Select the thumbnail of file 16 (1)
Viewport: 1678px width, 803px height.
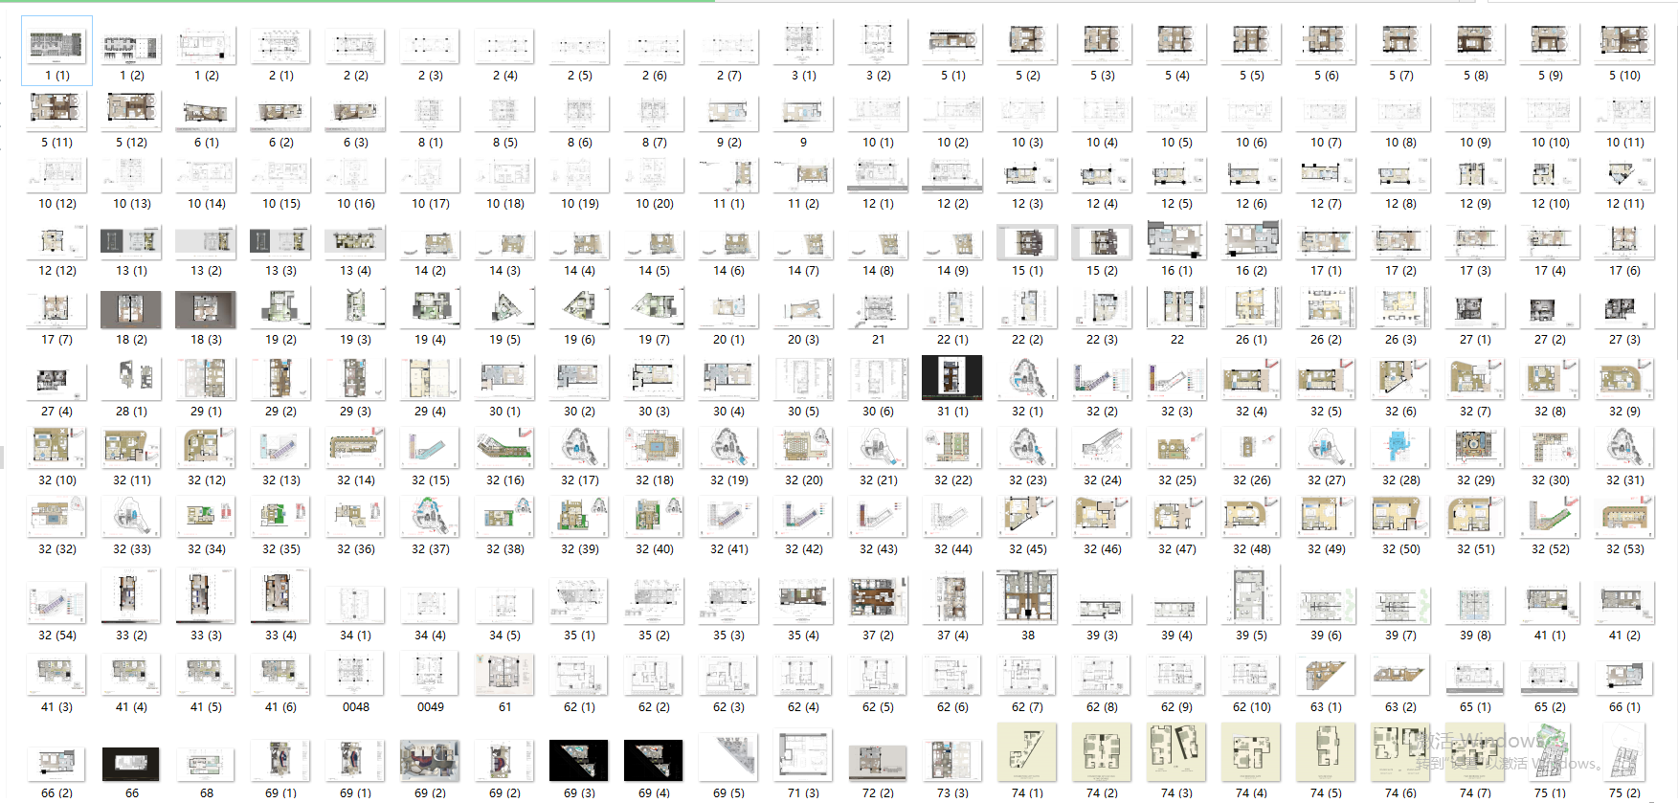click(x=1176, y=240)
